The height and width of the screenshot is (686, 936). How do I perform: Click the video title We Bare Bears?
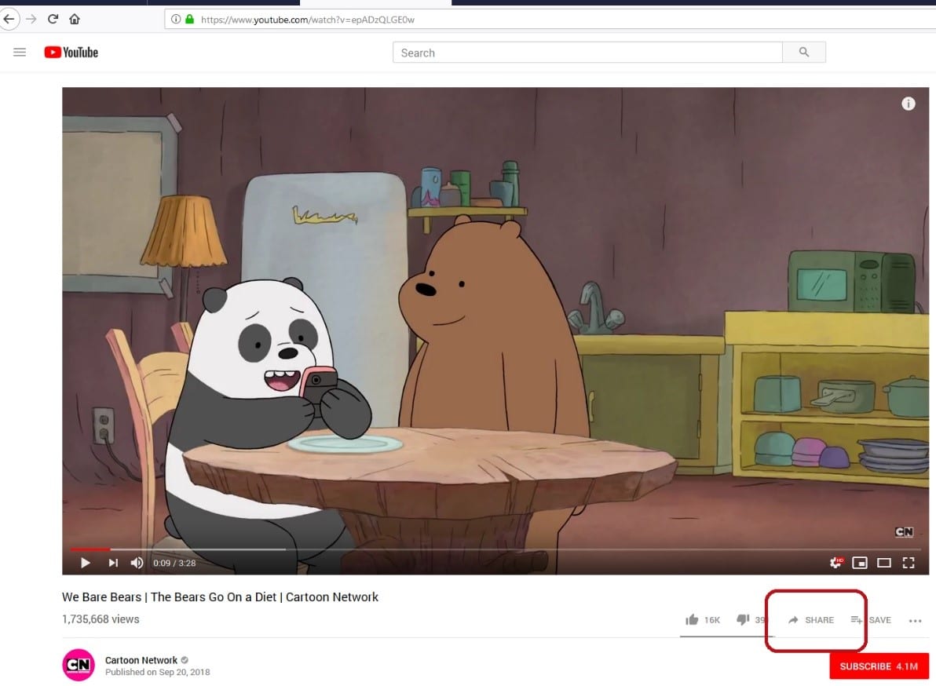pos(221,597)
